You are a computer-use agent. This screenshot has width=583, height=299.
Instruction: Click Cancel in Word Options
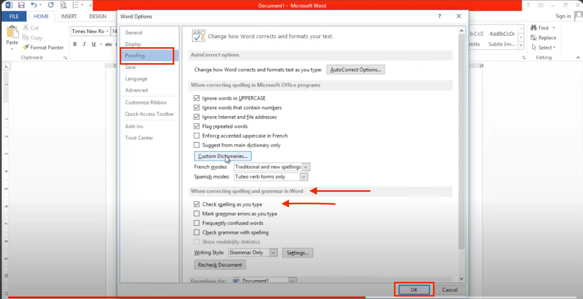[x=450, y=290]
